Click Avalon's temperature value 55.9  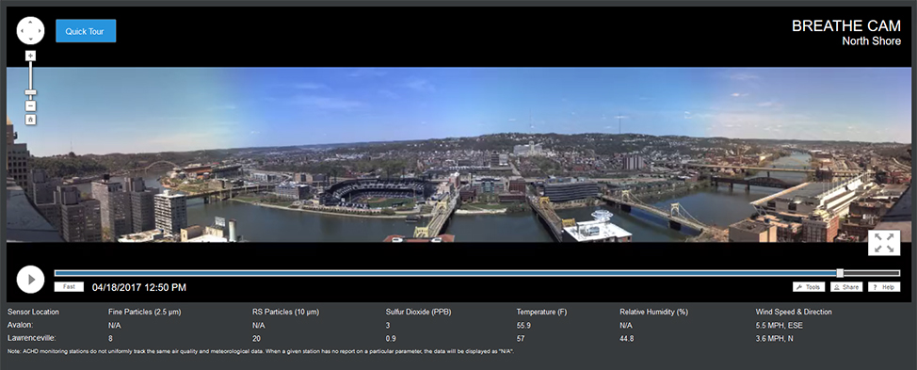tap(523, 325)
